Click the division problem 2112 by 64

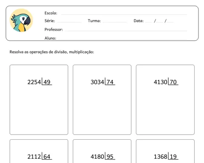tap(40, 157)
